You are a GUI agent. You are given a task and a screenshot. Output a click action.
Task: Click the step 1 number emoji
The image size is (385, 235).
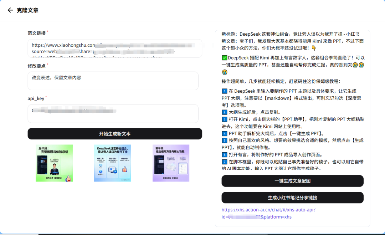coord(225,91)
